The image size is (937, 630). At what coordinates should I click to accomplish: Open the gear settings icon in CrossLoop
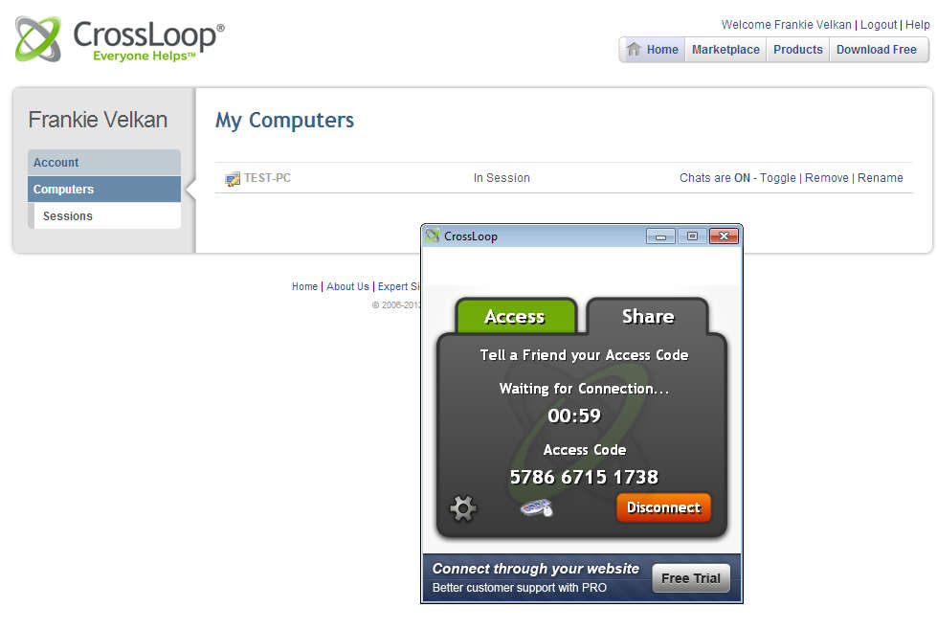click(462, 508)
